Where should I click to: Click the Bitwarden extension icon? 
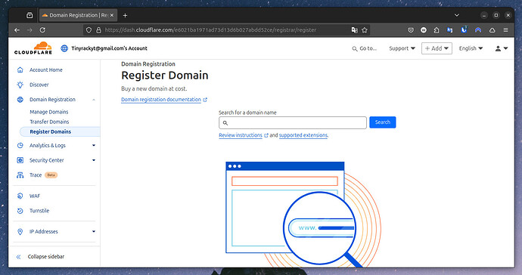coord(464,30)
